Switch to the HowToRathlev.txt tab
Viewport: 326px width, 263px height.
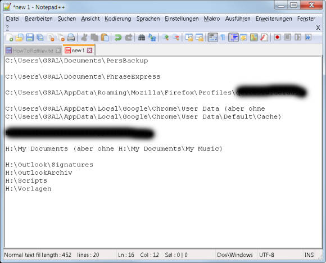click(x=33, y=51)
